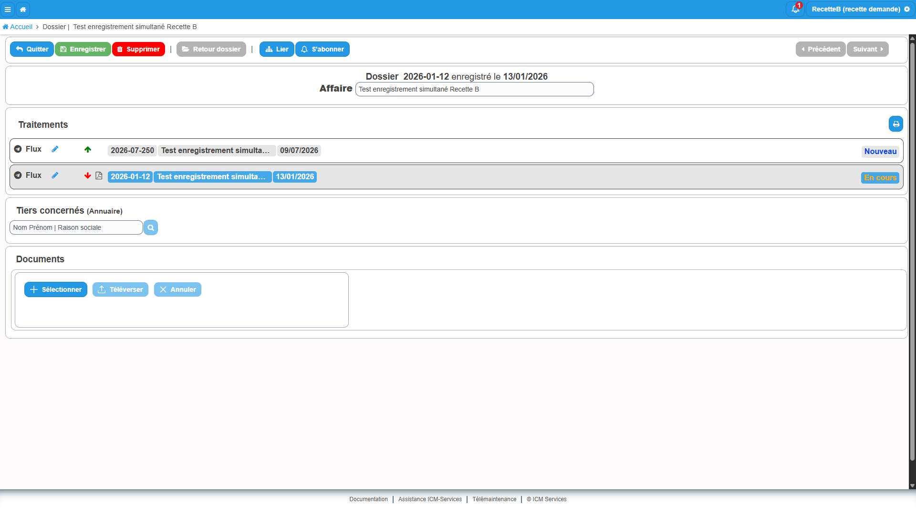Open PDF icon on 2026-01-12 row
The image size is (916, 515).
point(99,176)
